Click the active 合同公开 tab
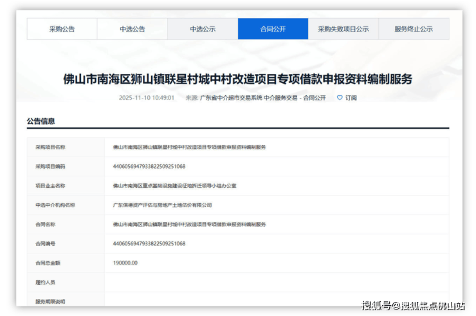Image resolution: width=476 pixels, height=316 pixels. pyautogui.click(x=273, y=29)
